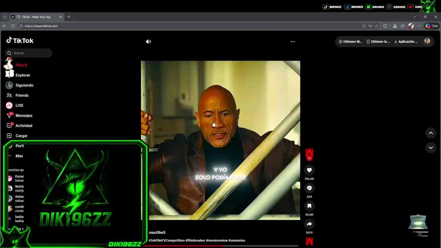Open browser Settings and more menu
Image resolution: width=441 pixels, height=248 pixels.
tap(419, 26)
